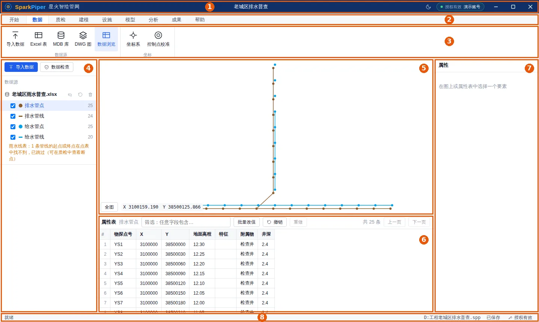Undo with the 撤销 button
The width and height of the screenshot is (539, 322).
[x=275, y=222]
